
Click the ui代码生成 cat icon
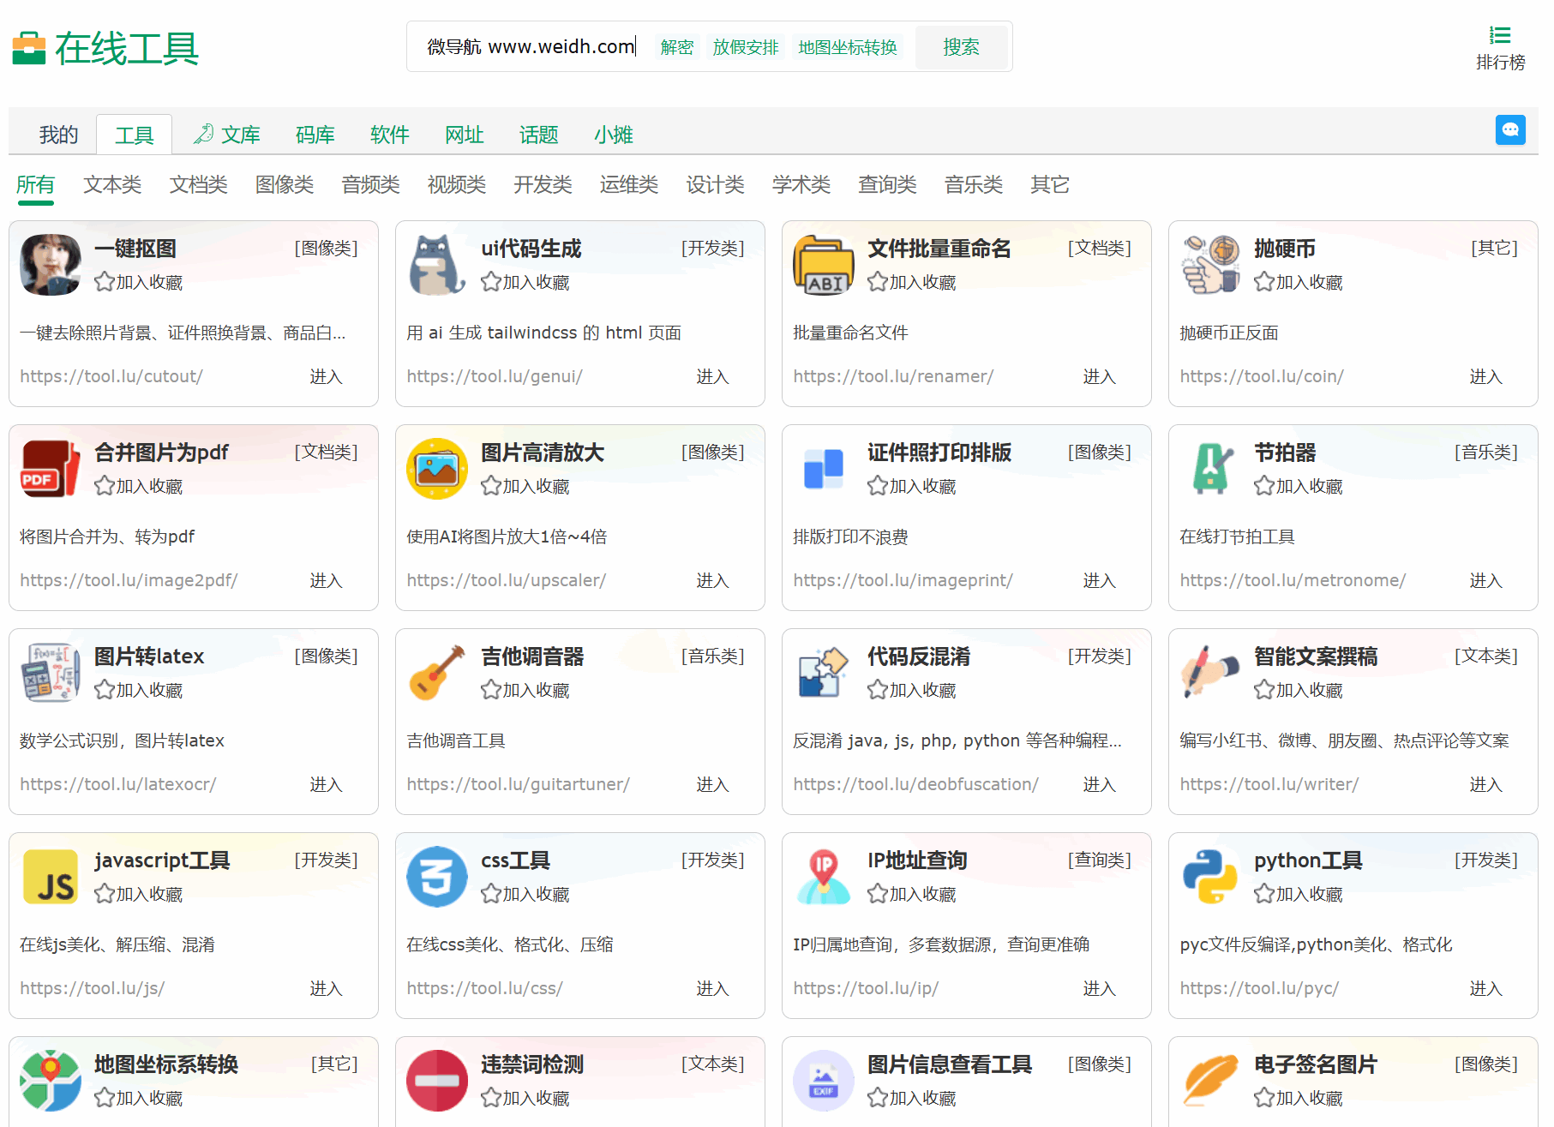pyautogui.click(x=437, y=265)
